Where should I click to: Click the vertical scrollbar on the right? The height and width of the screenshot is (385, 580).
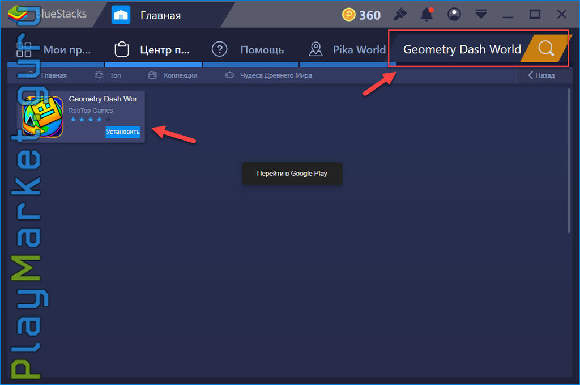569,160
